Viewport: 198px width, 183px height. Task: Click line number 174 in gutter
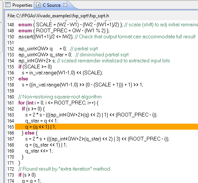click(11, 181)
